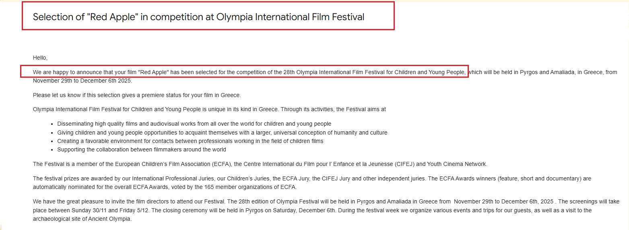Click the paragraph beginning "Olympia International Film Festival for Children"
The height and width of the screenshot is (230, 629).
click(209, 109)
